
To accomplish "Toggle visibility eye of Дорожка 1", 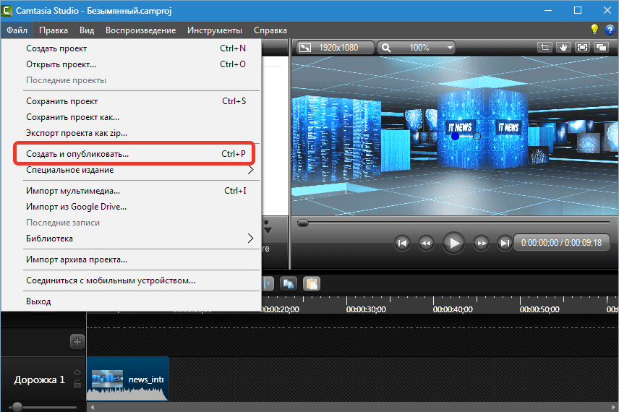I will click(77, 372).
